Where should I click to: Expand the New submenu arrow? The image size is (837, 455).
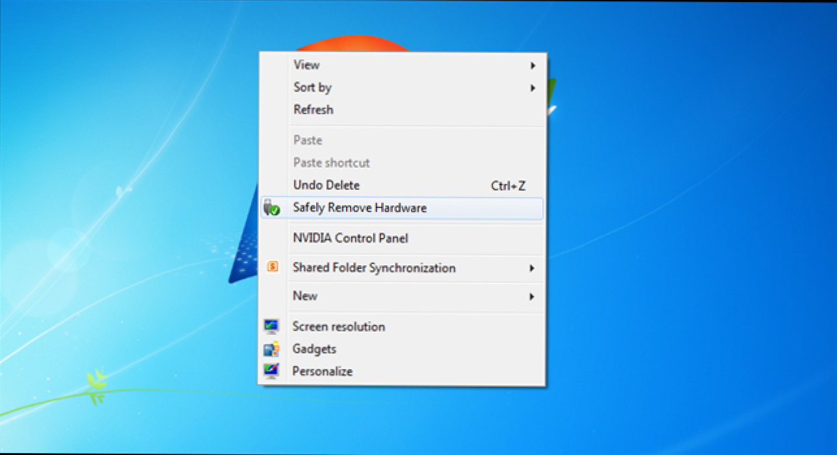coord(532,296)
